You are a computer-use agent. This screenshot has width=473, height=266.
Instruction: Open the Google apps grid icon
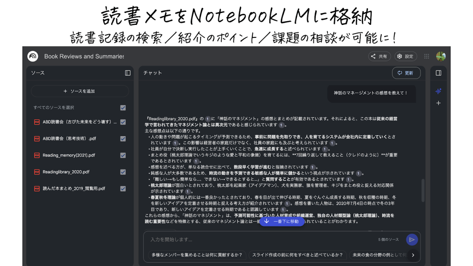[x=426, y=56]
